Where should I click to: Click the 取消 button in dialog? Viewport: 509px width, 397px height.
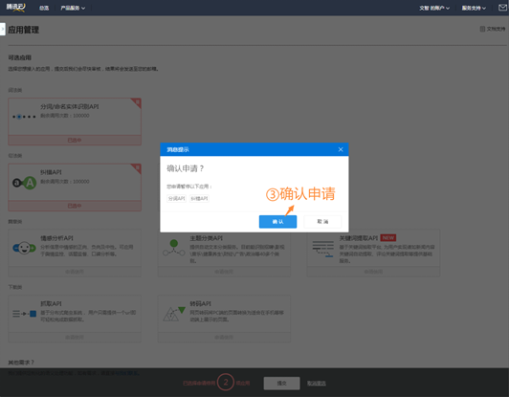[322, 221]
